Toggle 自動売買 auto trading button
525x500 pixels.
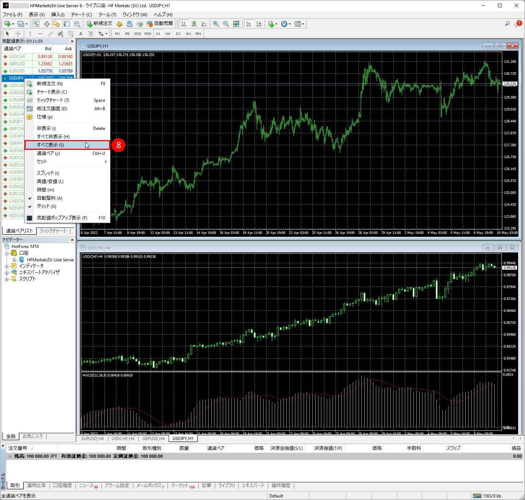[160, 24]
